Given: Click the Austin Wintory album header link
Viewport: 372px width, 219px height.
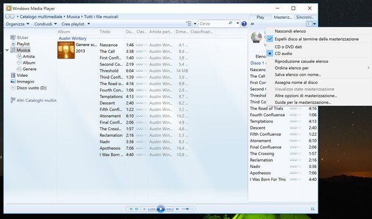Looking at the screenshot, I should 73,38.
